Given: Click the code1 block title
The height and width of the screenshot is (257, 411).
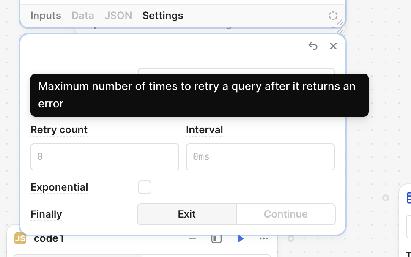Looking at the screenshot, I should point(49,239).
